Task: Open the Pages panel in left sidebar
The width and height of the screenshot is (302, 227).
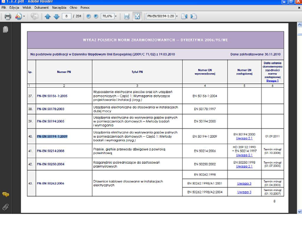Action: pos(5,29)
